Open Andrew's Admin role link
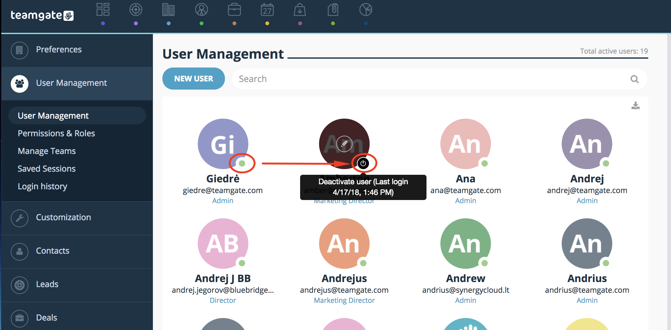This screenshot has width=671, height=330. [466, 300]
